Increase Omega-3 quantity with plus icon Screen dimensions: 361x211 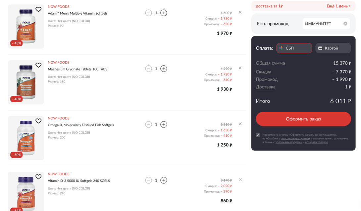[x=164, y=125]
